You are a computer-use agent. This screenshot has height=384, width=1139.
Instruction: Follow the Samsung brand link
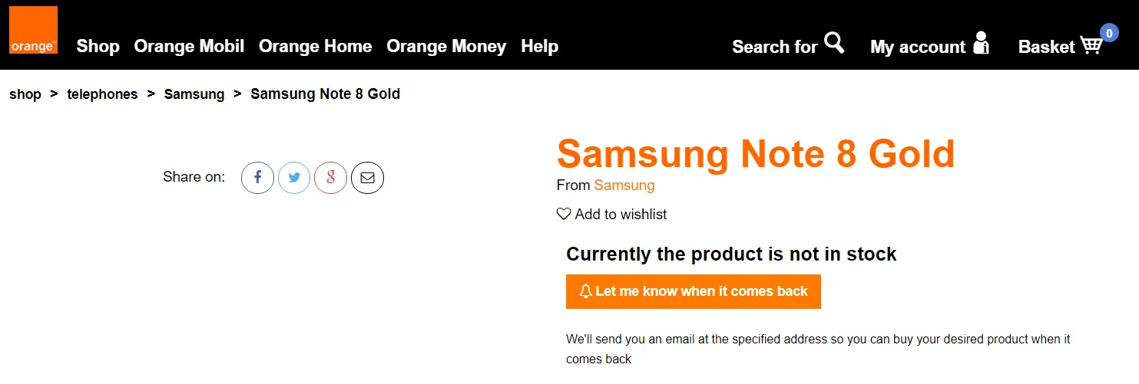click(x=624, y=185)
